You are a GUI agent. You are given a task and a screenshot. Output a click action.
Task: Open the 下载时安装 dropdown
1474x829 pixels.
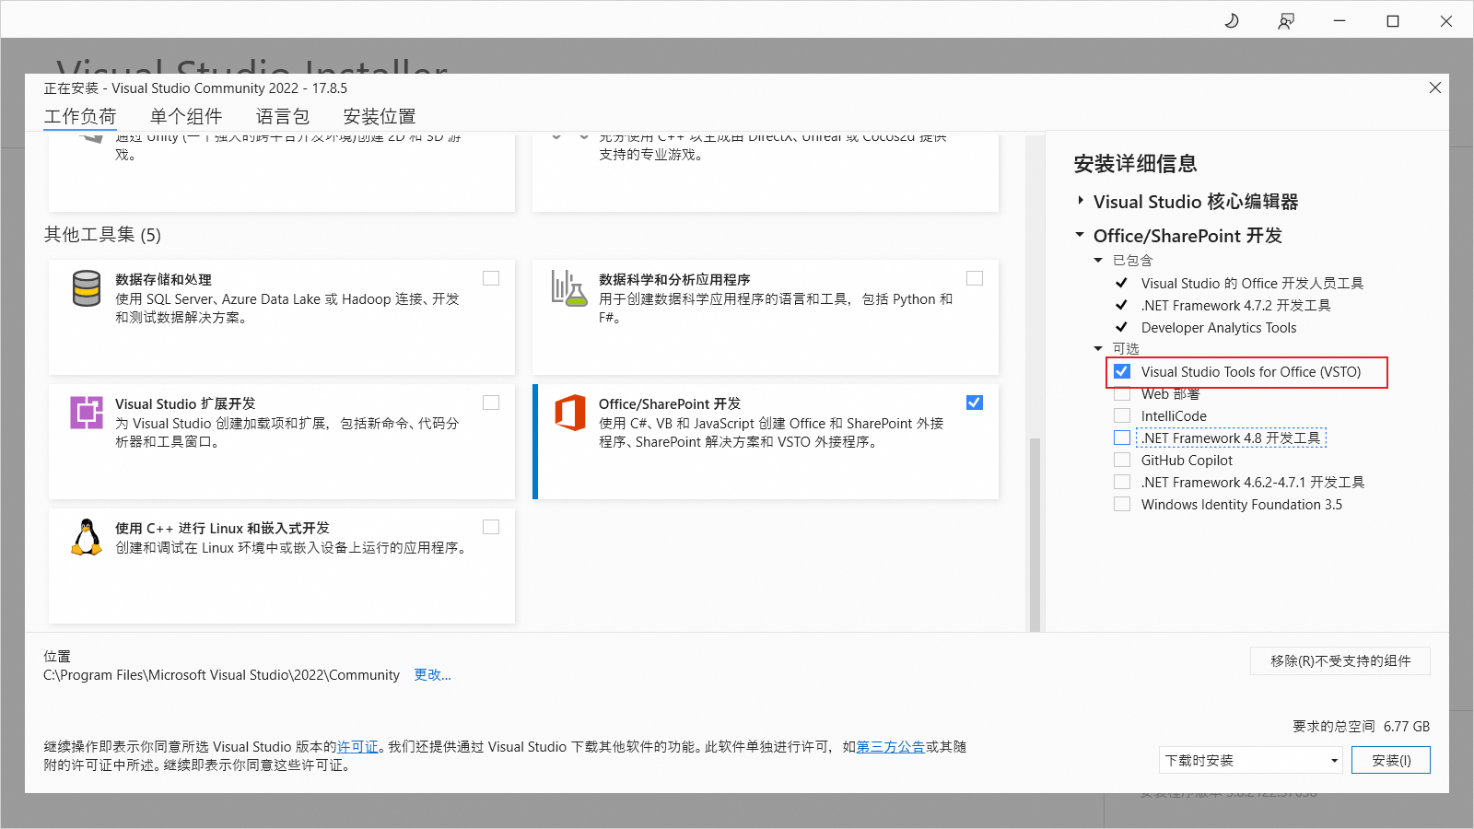pos(1251,760)
